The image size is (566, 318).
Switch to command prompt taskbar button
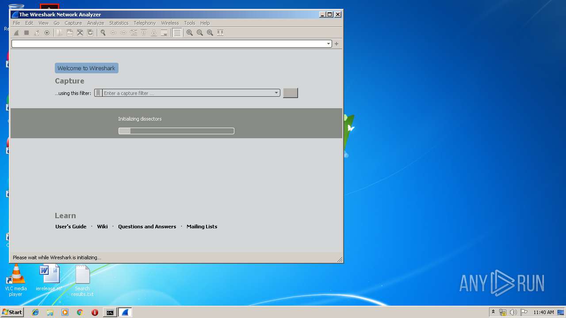click(x=110, y=312)
